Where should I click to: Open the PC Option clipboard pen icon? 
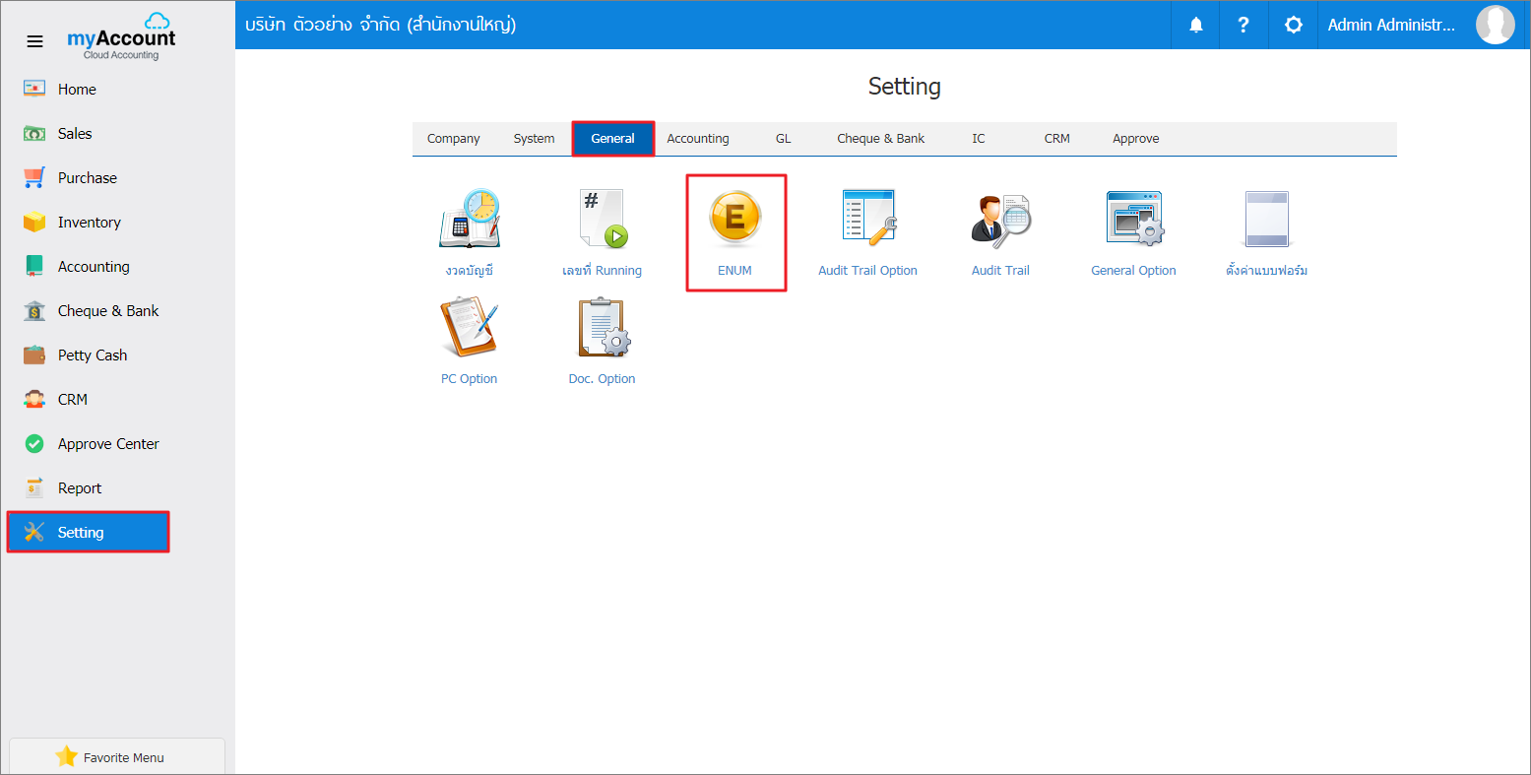pyautogui.click(x=470, y=327)
